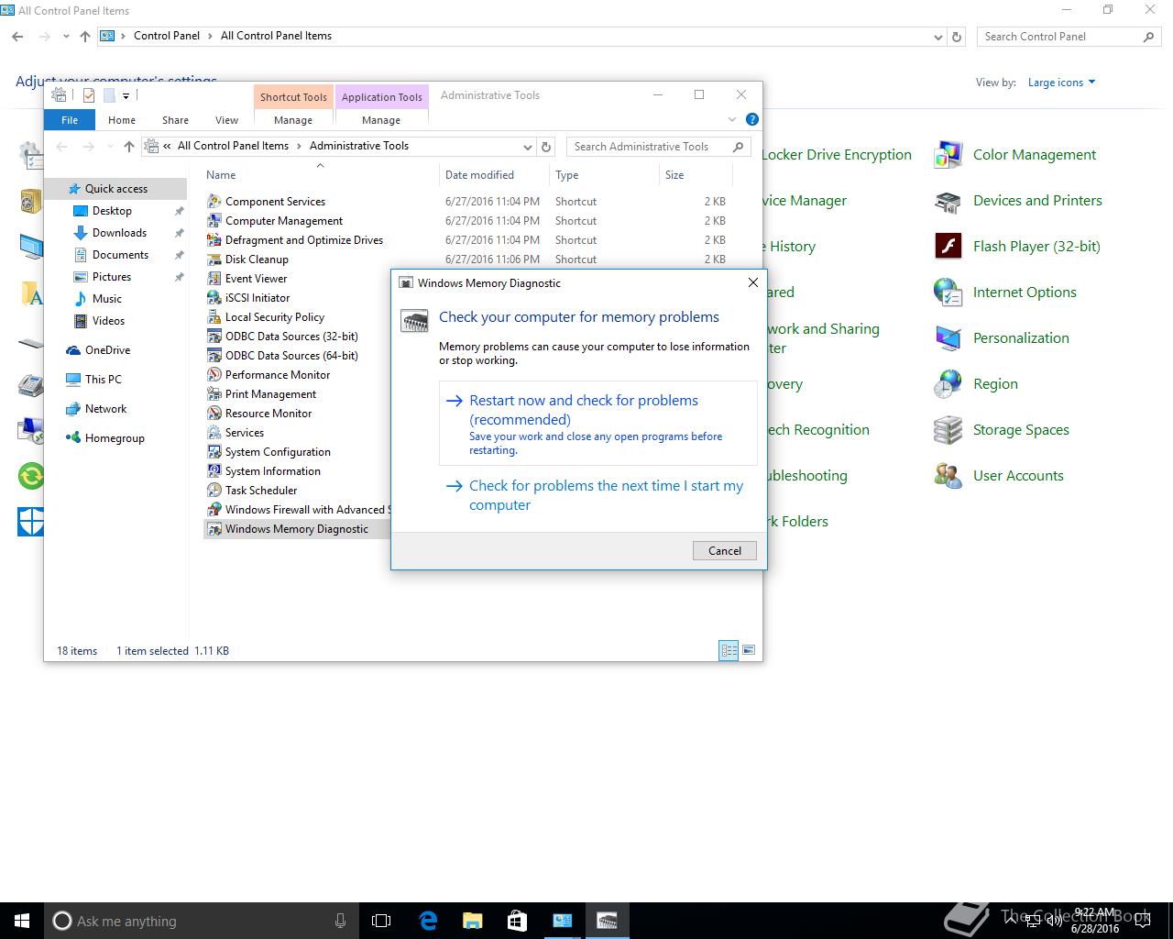Expand the Administrative Tools address bar history
Image resolution: width=1173 pixels, height=939 pixels.
click(x=527, y=147)
